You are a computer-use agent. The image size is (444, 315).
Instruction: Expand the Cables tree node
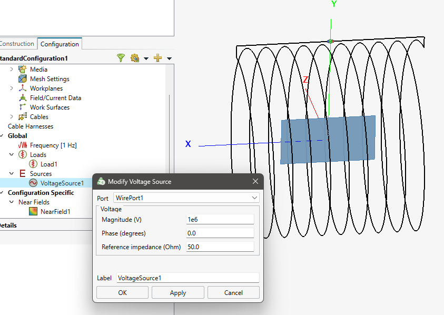(12, 117)
